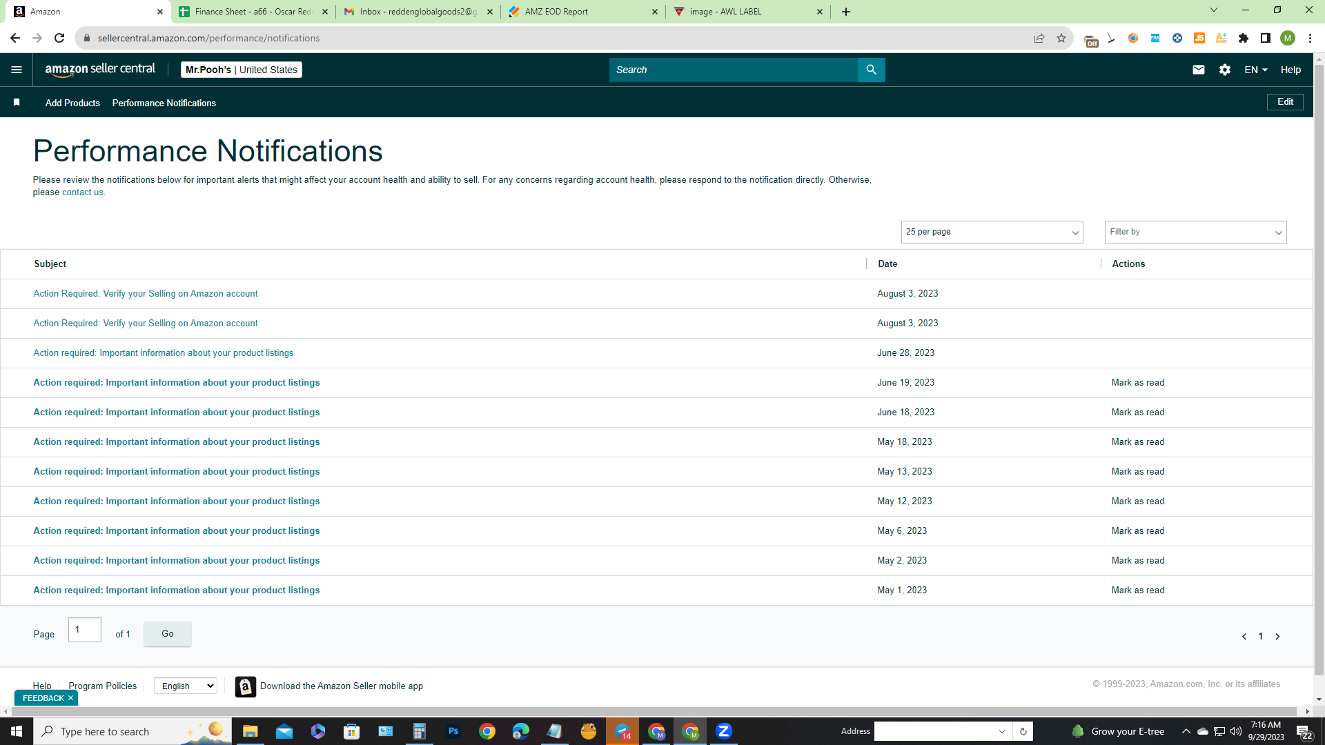This screenshot has width=1325, height=745.
Task: Open June 28, 2023 product listings notification
Action: tap(164, 353)
